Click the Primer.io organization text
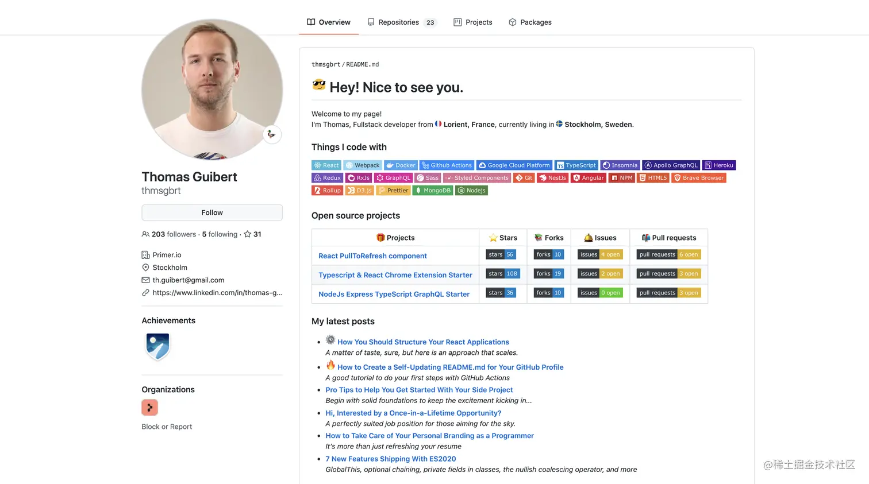This screenshot has width=869, height=484. [167, 255]
